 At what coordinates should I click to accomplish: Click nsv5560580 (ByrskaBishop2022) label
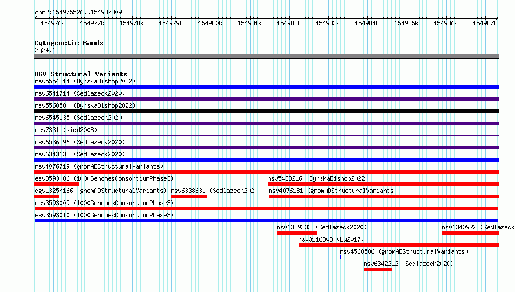tap(85, 105)
